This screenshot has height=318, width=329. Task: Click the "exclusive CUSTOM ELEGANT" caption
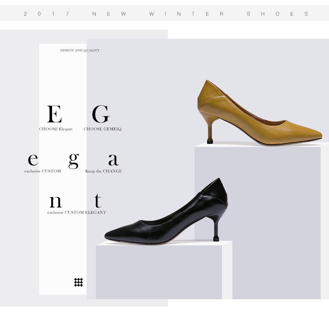pyautogui.click(x=77, y=212)
